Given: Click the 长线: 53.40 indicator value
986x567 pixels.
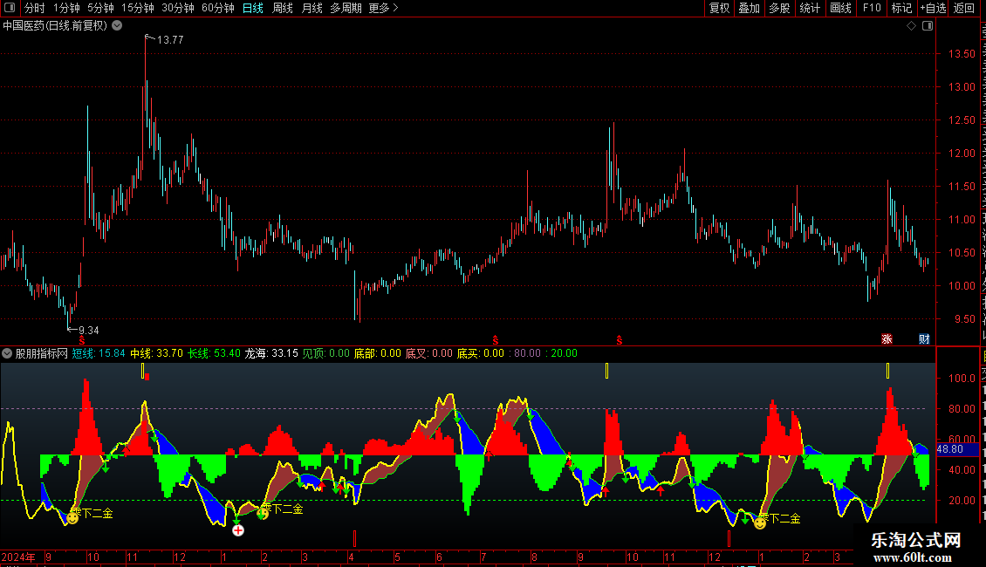Looking at the screenshot, I should click(x=214, y=353).
